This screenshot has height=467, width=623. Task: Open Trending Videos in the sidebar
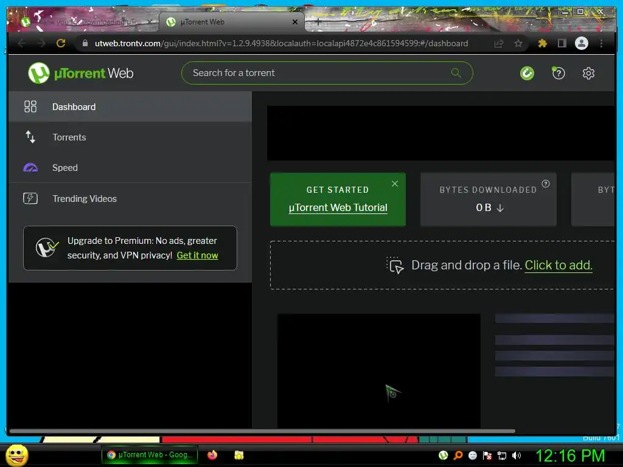tap(130, 198)
